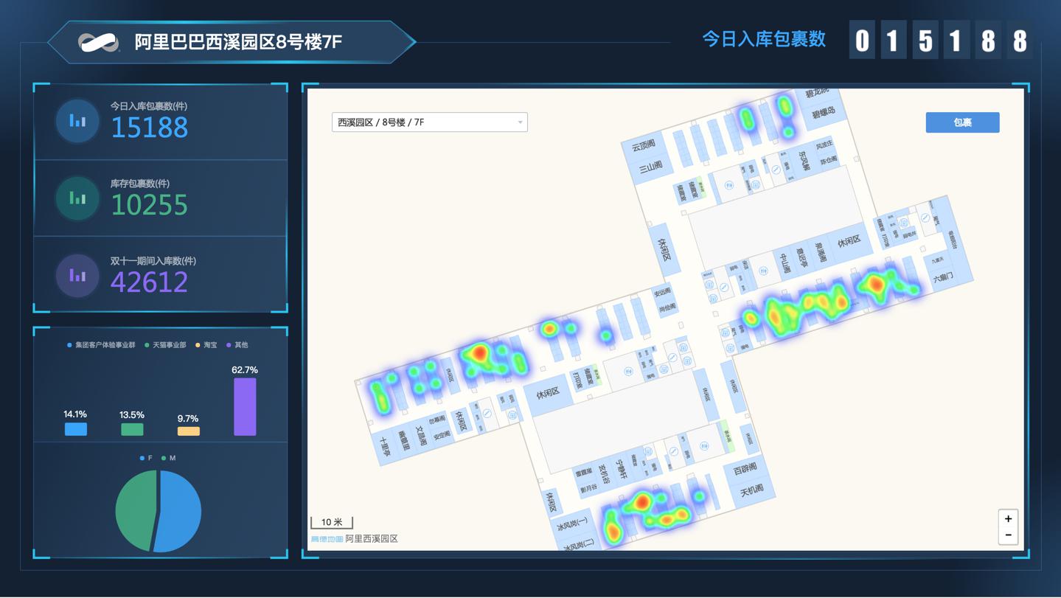Screen dimensions: 1061x598
Task: Toggle the F legend entry of pie chart
Action: [146, 459]
